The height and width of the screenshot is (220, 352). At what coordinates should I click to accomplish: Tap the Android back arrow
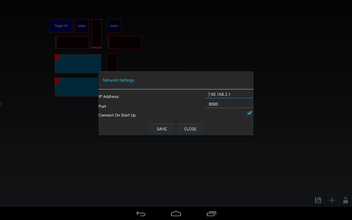(141, 214)
